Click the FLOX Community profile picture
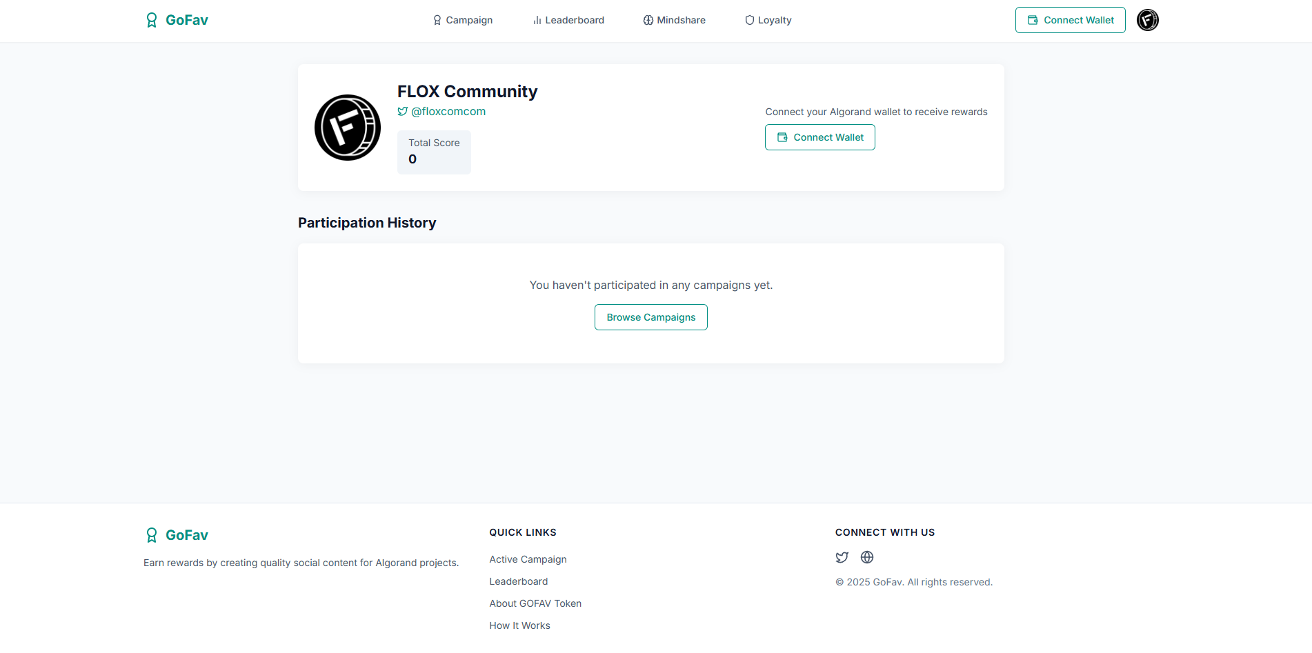The width and height of the screenshot is (1312, 653). [348, 128]
